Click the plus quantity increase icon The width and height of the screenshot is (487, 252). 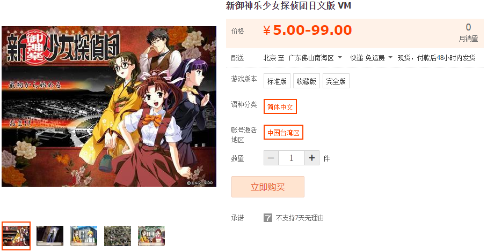click(312, 158)
